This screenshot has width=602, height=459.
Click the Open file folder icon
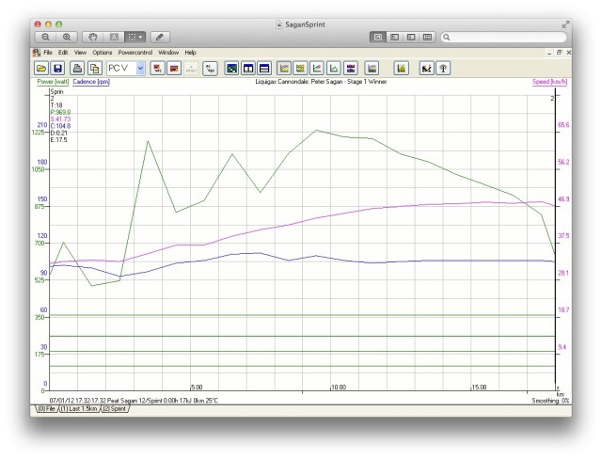pos(41,69)
